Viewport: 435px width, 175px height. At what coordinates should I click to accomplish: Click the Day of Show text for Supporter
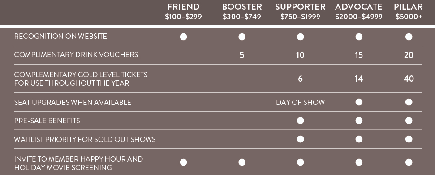point(301,102)
